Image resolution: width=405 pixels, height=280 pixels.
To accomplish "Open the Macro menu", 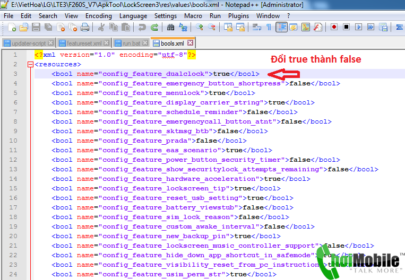I will click(193, 16).
